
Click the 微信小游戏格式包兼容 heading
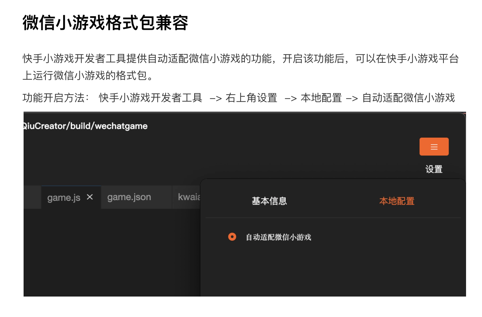(x=105, y=23)
